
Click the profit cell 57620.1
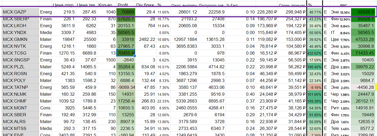tap(126, 19)
